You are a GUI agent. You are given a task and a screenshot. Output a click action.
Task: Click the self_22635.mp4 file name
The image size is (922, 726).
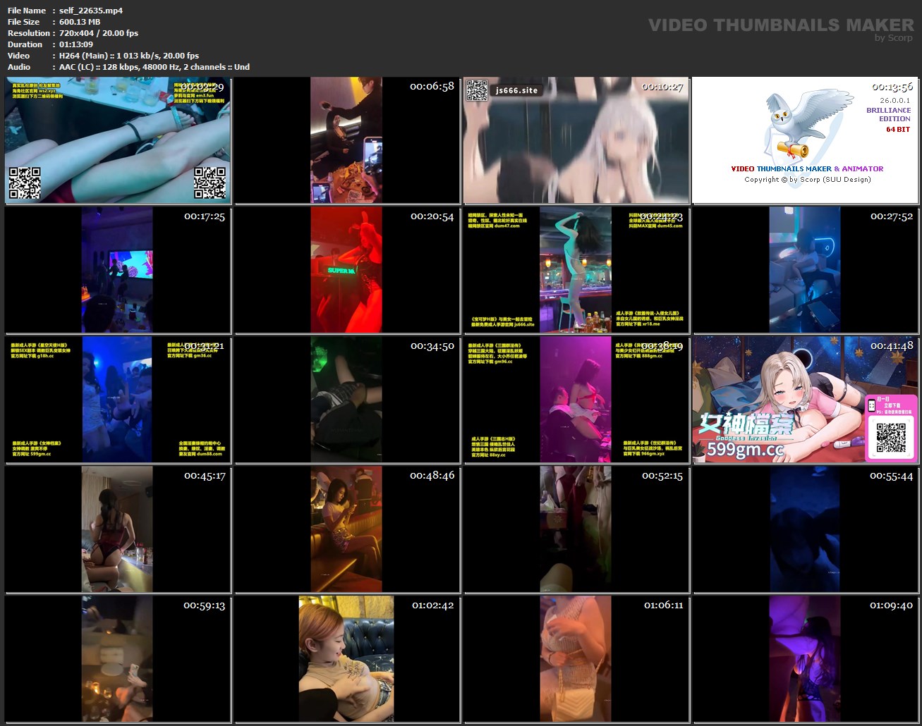click(x=91, y=11)
